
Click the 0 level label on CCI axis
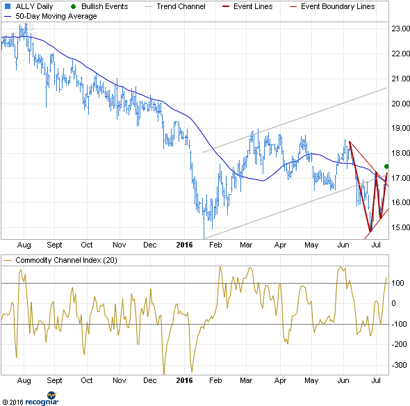(x=393, y=303)
